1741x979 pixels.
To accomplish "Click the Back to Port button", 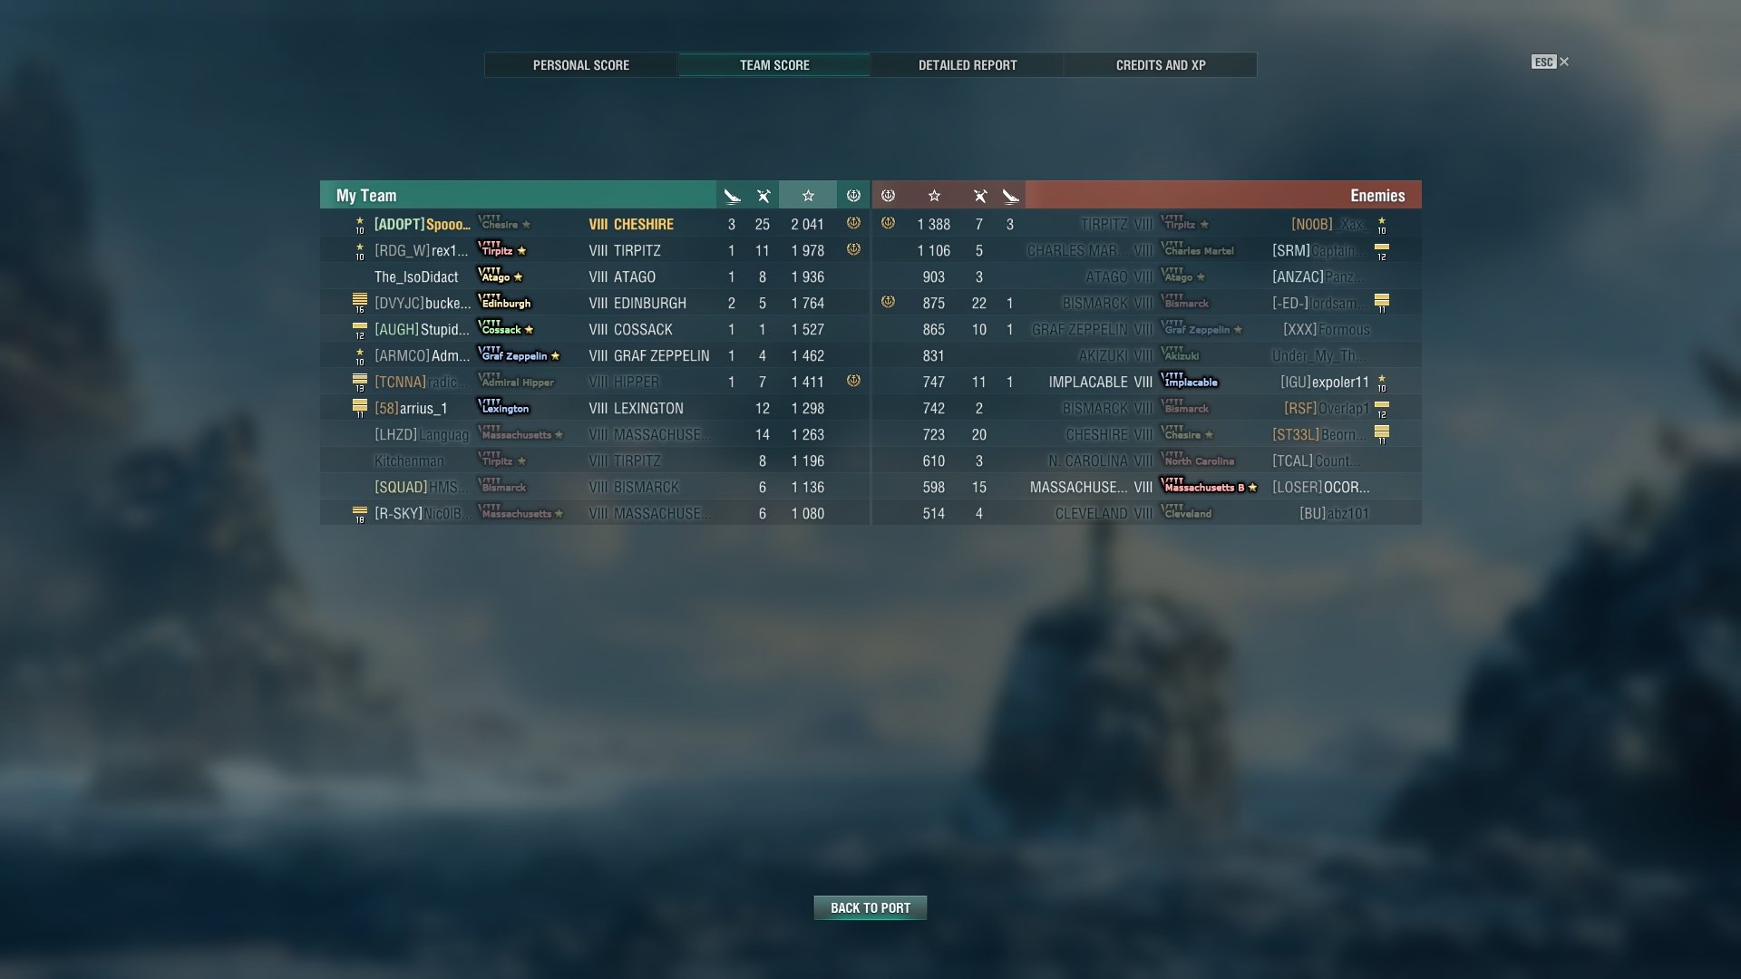I will coord(870,907).
